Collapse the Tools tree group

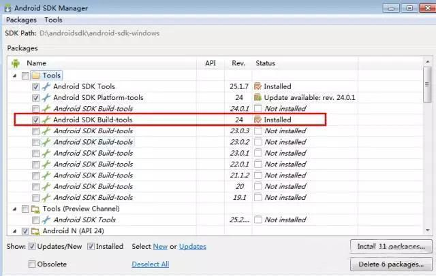[15, 75]
